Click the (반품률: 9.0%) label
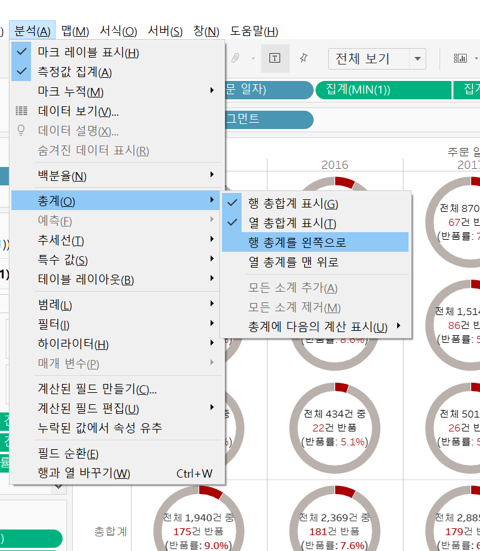 click(199, 545)
